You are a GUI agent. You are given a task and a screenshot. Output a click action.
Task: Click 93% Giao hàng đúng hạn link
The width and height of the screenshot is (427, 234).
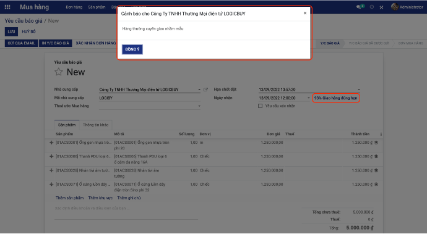click(x=335, y=98)
